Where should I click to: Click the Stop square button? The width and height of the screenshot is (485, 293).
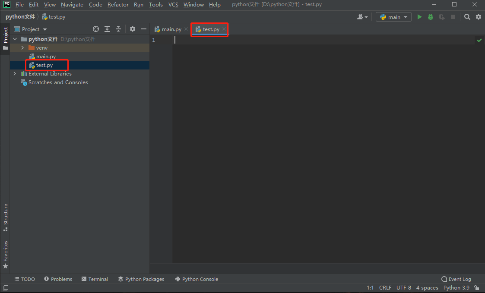point(453,17)
